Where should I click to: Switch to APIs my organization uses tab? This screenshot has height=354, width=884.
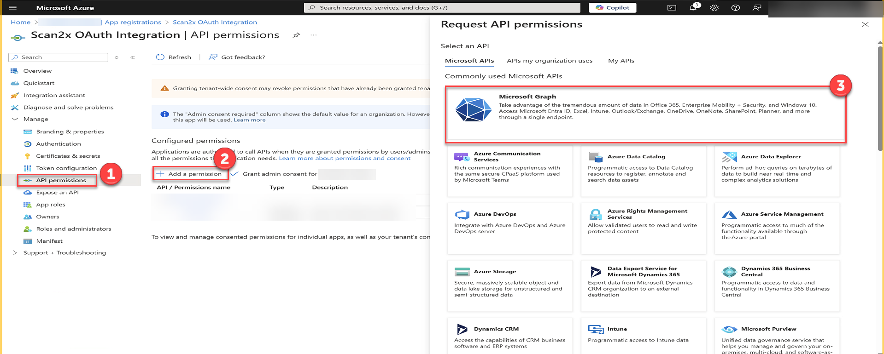(x=549, y=61)
